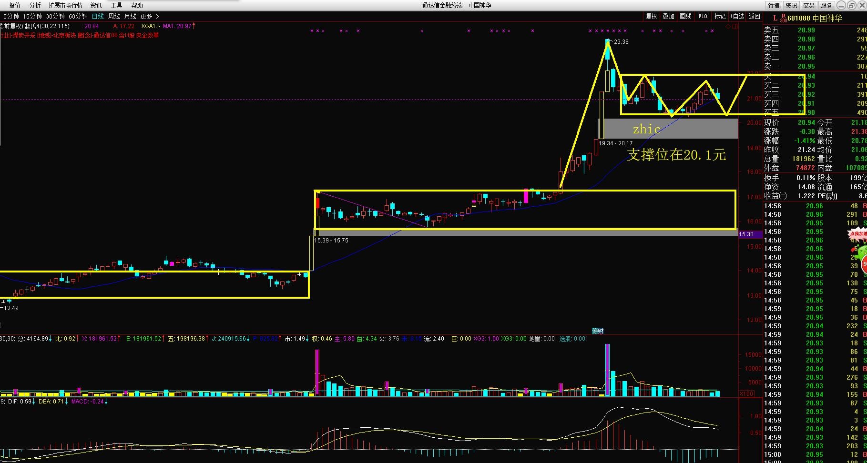867x463 pixels.
Task: Click the 卖一 order book row
Action: click(815, 66)
